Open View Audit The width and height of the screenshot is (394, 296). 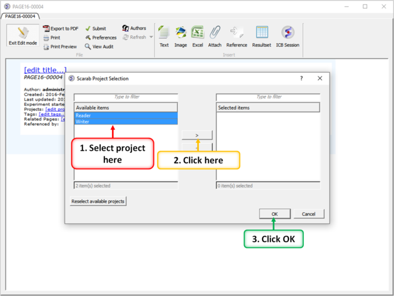point(99,47)
